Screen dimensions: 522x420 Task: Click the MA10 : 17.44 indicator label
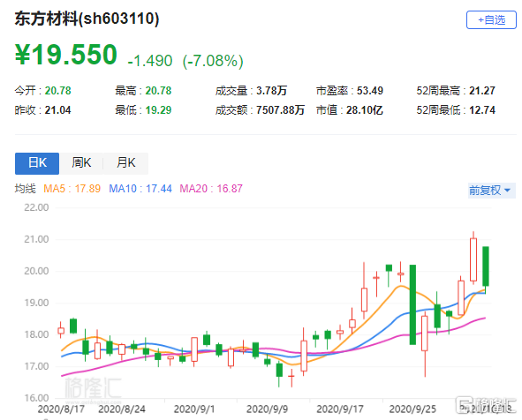[x=140, y=189]
